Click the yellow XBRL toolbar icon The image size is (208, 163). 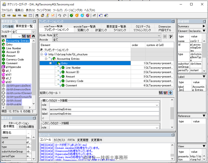click(25, 16)
